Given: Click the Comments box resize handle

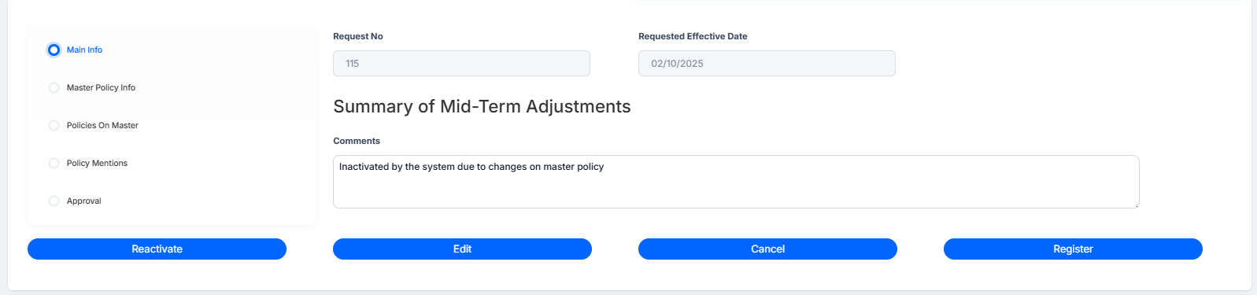Looking at the screenshot, I should (x=1135, y=205).
